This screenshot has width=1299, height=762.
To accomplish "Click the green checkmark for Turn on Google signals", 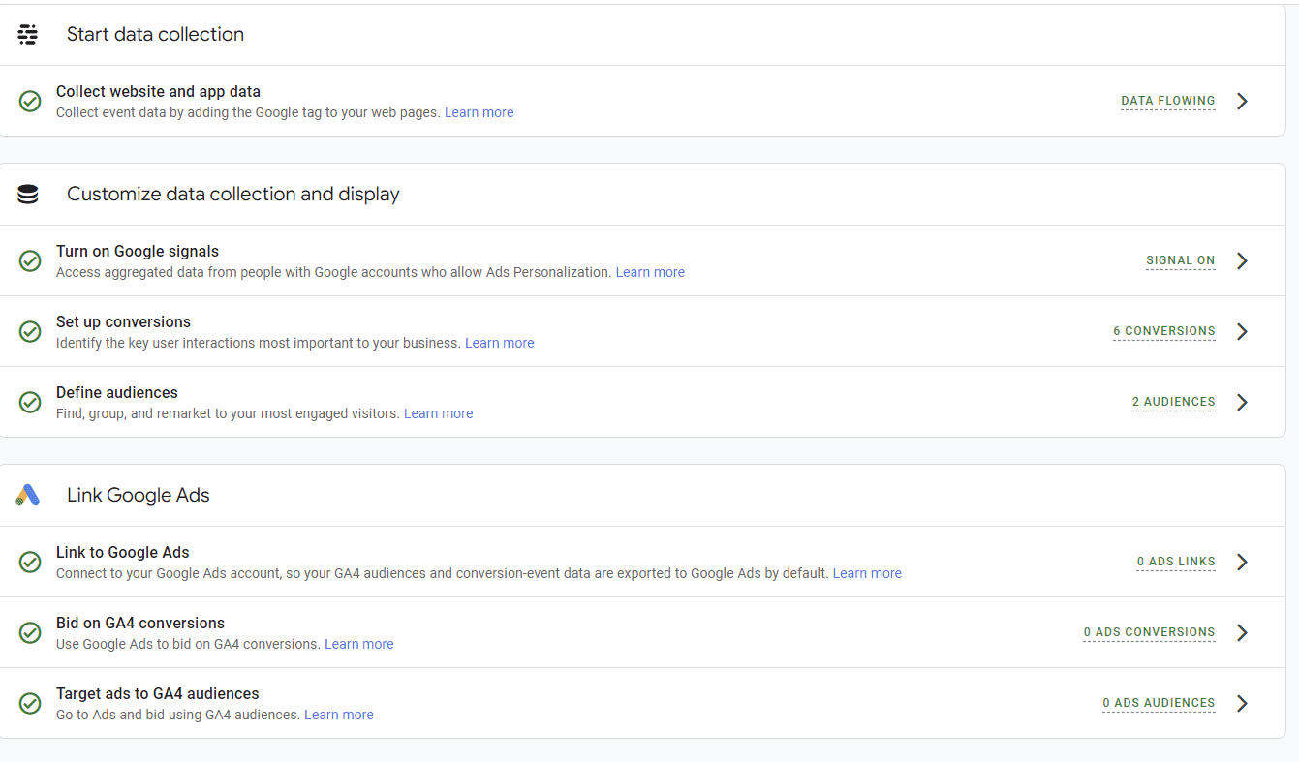I will pyautogui.click(x=30, y=260).
